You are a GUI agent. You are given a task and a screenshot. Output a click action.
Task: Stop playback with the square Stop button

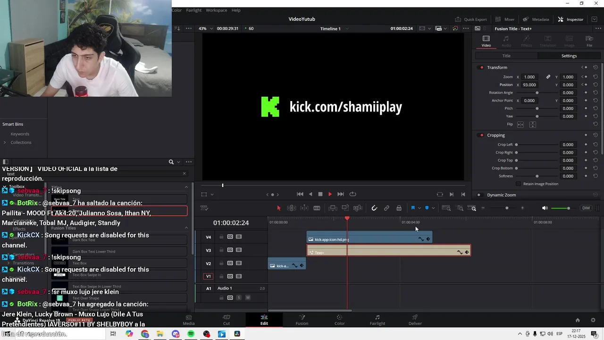pyautogui.click(x=320, y=194)
